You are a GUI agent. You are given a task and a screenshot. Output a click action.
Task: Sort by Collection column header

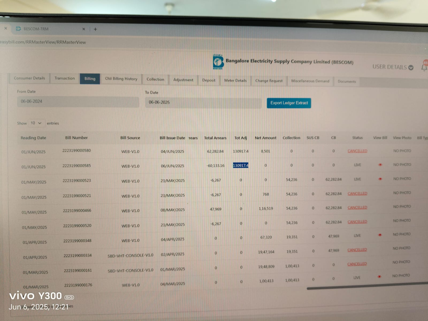point(292,138)
